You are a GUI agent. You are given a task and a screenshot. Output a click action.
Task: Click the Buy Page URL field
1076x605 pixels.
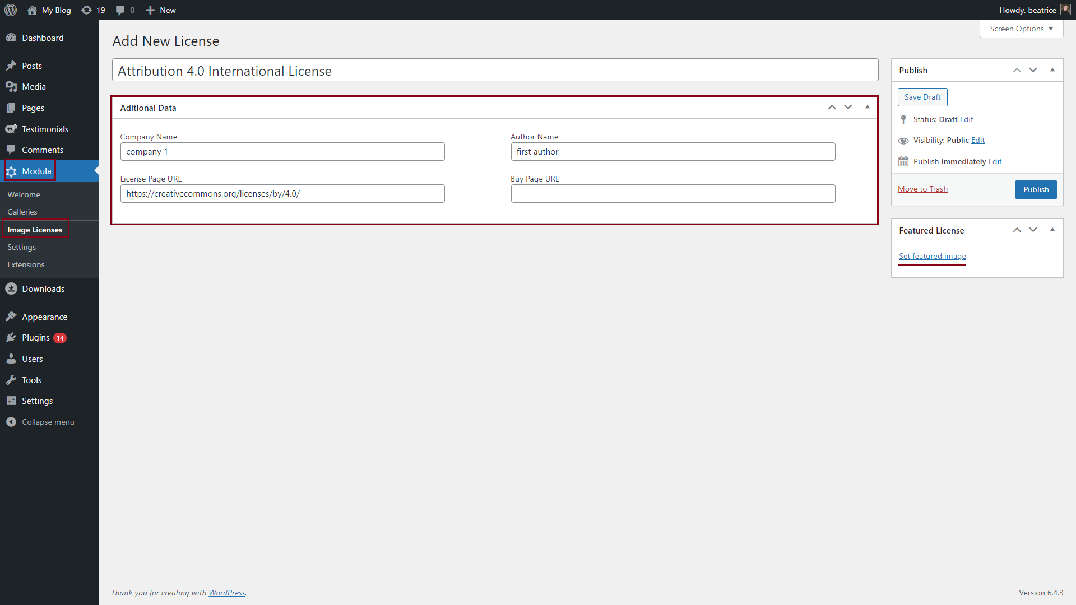click(672, 194)
